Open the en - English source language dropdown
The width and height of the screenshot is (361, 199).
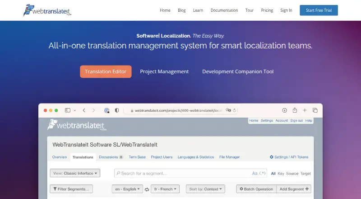coord(127,189)
